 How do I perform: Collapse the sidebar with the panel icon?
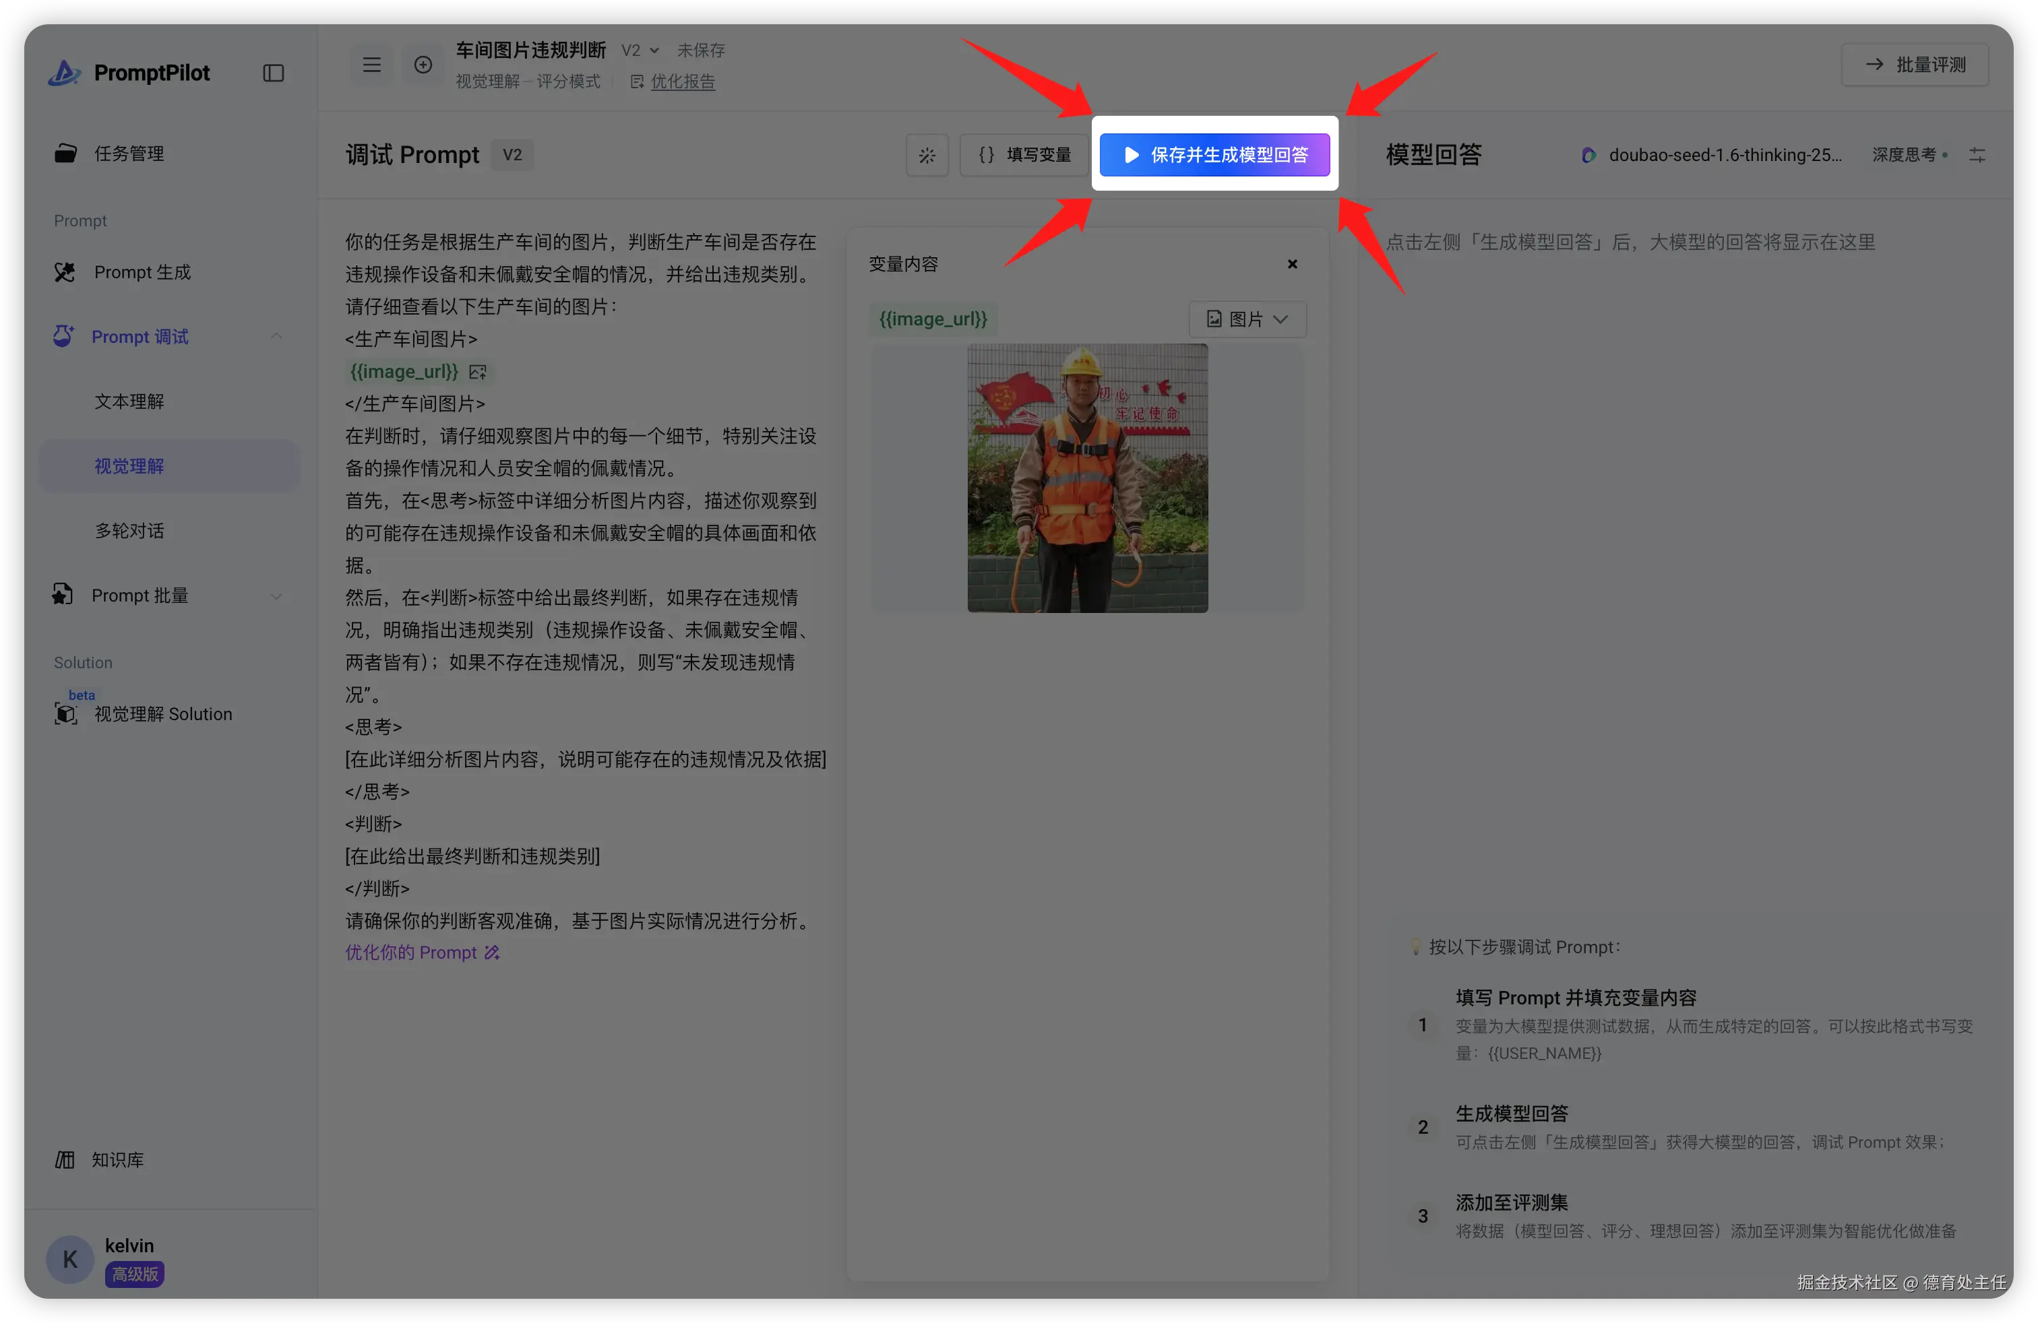[x=273, y=73]
